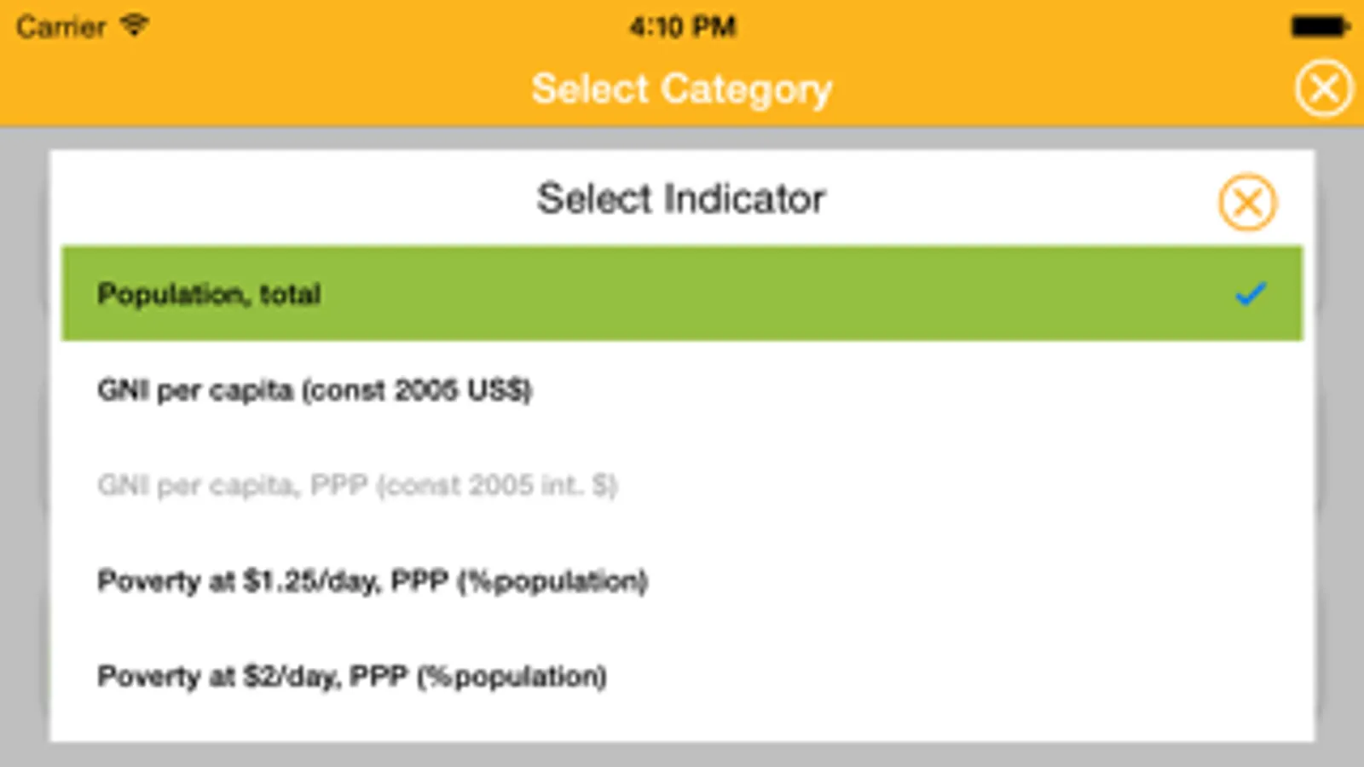
Task: Tap the battery icon in status bar
Action: tap(1318, 27)
